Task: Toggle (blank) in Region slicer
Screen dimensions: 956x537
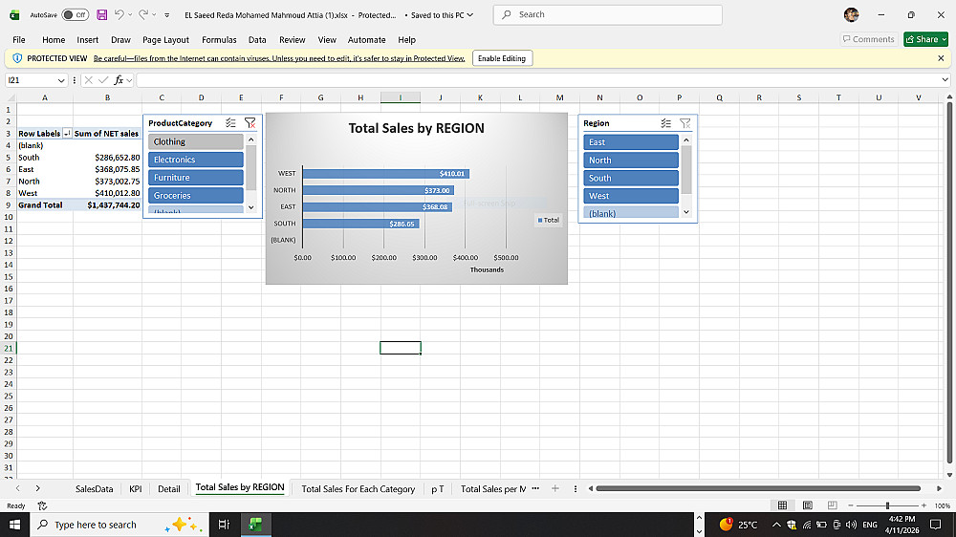Action: pos(630,213)
